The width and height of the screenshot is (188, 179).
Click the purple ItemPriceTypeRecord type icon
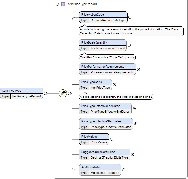(x=63, y=4)
